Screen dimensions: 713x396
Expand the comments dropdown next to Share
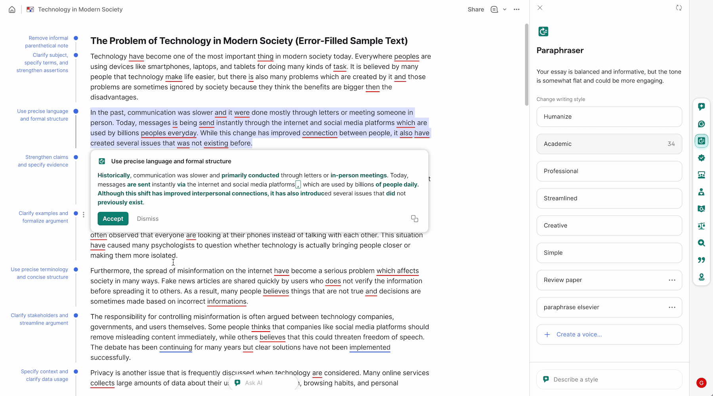pyautogui.click(x=504, y=9)
